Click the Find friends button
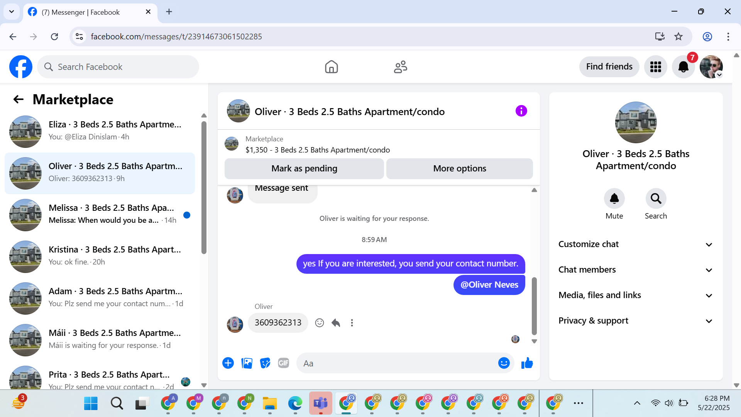 609,67
